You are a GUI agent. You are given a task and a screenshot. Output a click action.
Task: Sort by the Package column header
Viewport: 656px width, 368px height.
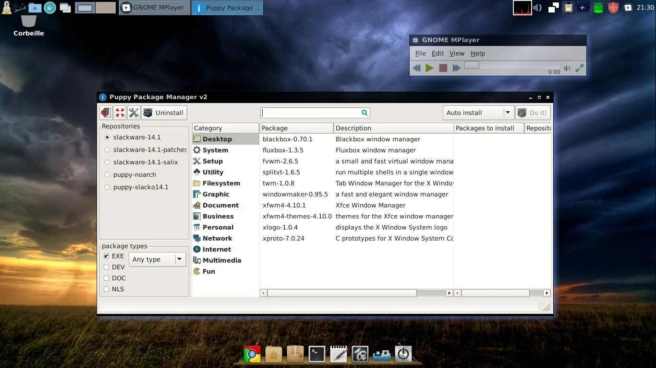(x=296, y=128)
